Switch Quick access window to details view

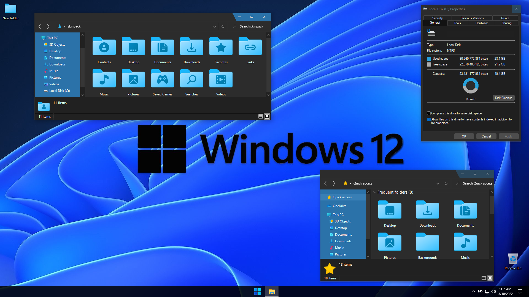(x=484, y=278)
